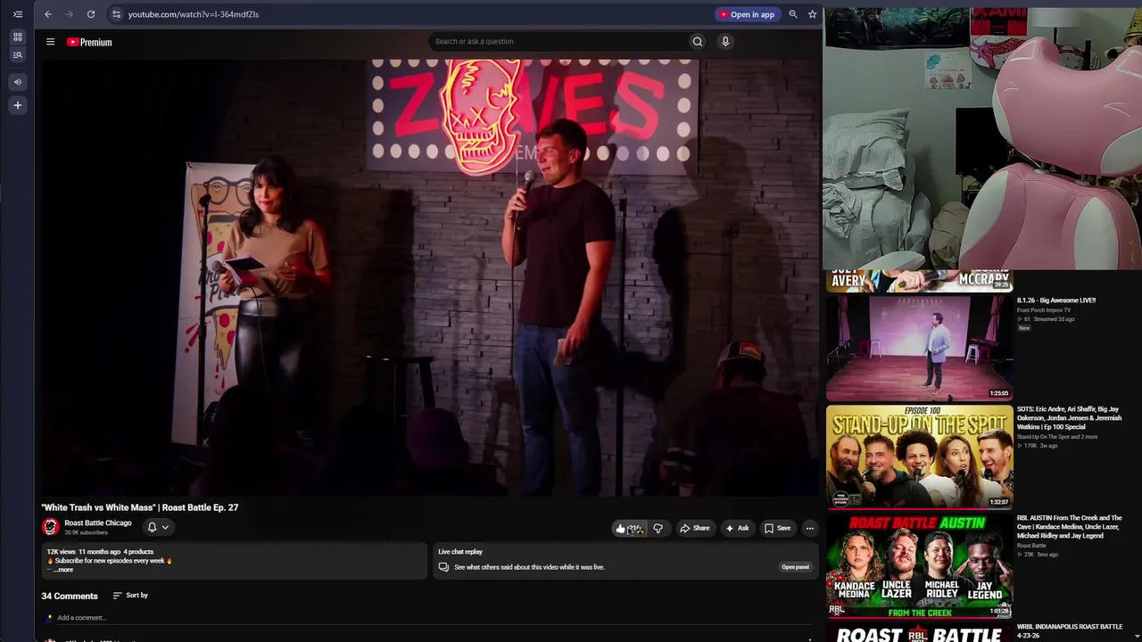The height and width of the screenshot is (642, 1142).
Task: Click the 'Live chat replay' heading
Action: click(460, 552)
